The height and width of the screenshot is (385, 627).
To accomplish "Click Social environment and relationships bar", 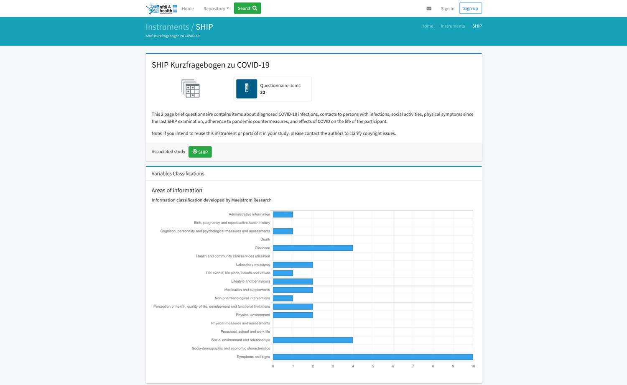I will point(313,340).
